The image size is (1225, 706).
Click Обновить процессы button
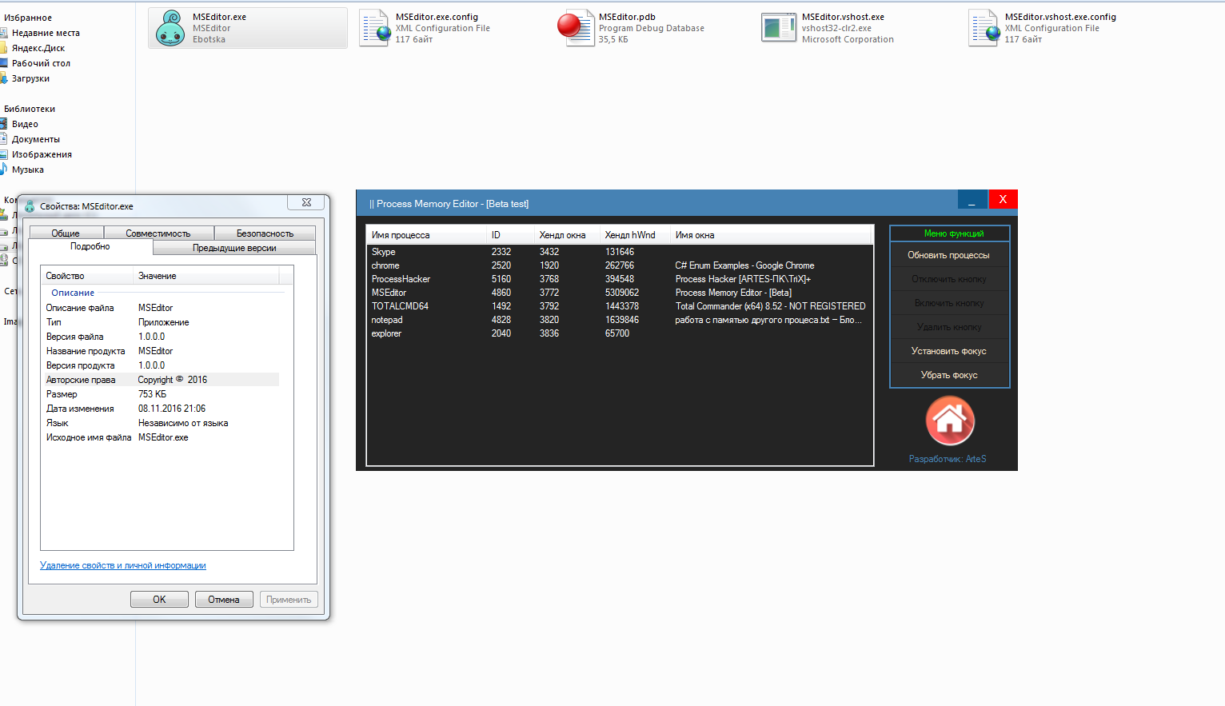(x=949, y=255)
